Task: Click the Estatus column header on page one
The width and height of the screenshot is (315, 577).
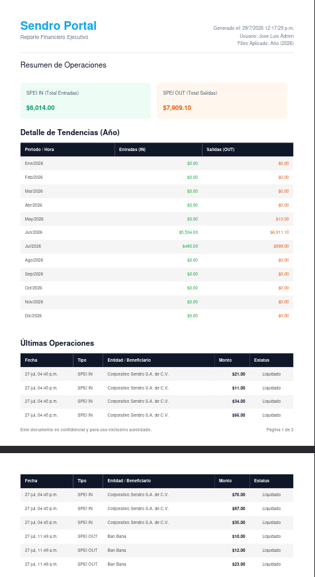Action: click(271, 360)
